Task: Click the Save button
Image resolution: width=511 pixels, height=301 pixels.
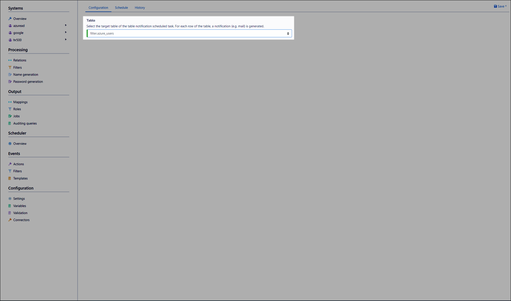Action: click(x=500, y=6)
